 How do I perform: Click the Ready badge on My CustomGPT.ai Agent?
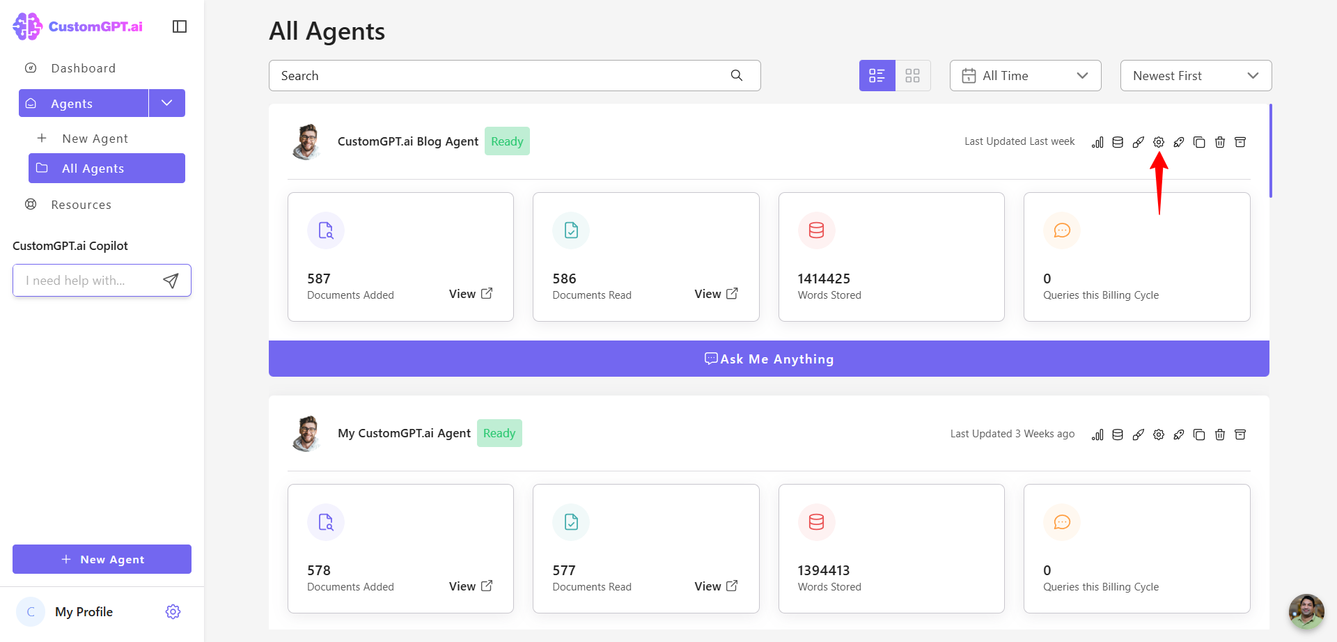click(x=499, y=433)
